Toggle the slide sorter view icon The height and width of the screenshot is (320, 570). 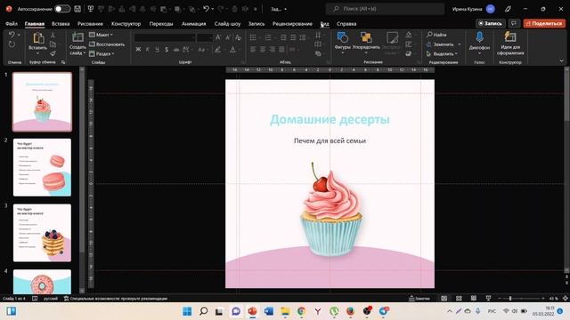460,299
